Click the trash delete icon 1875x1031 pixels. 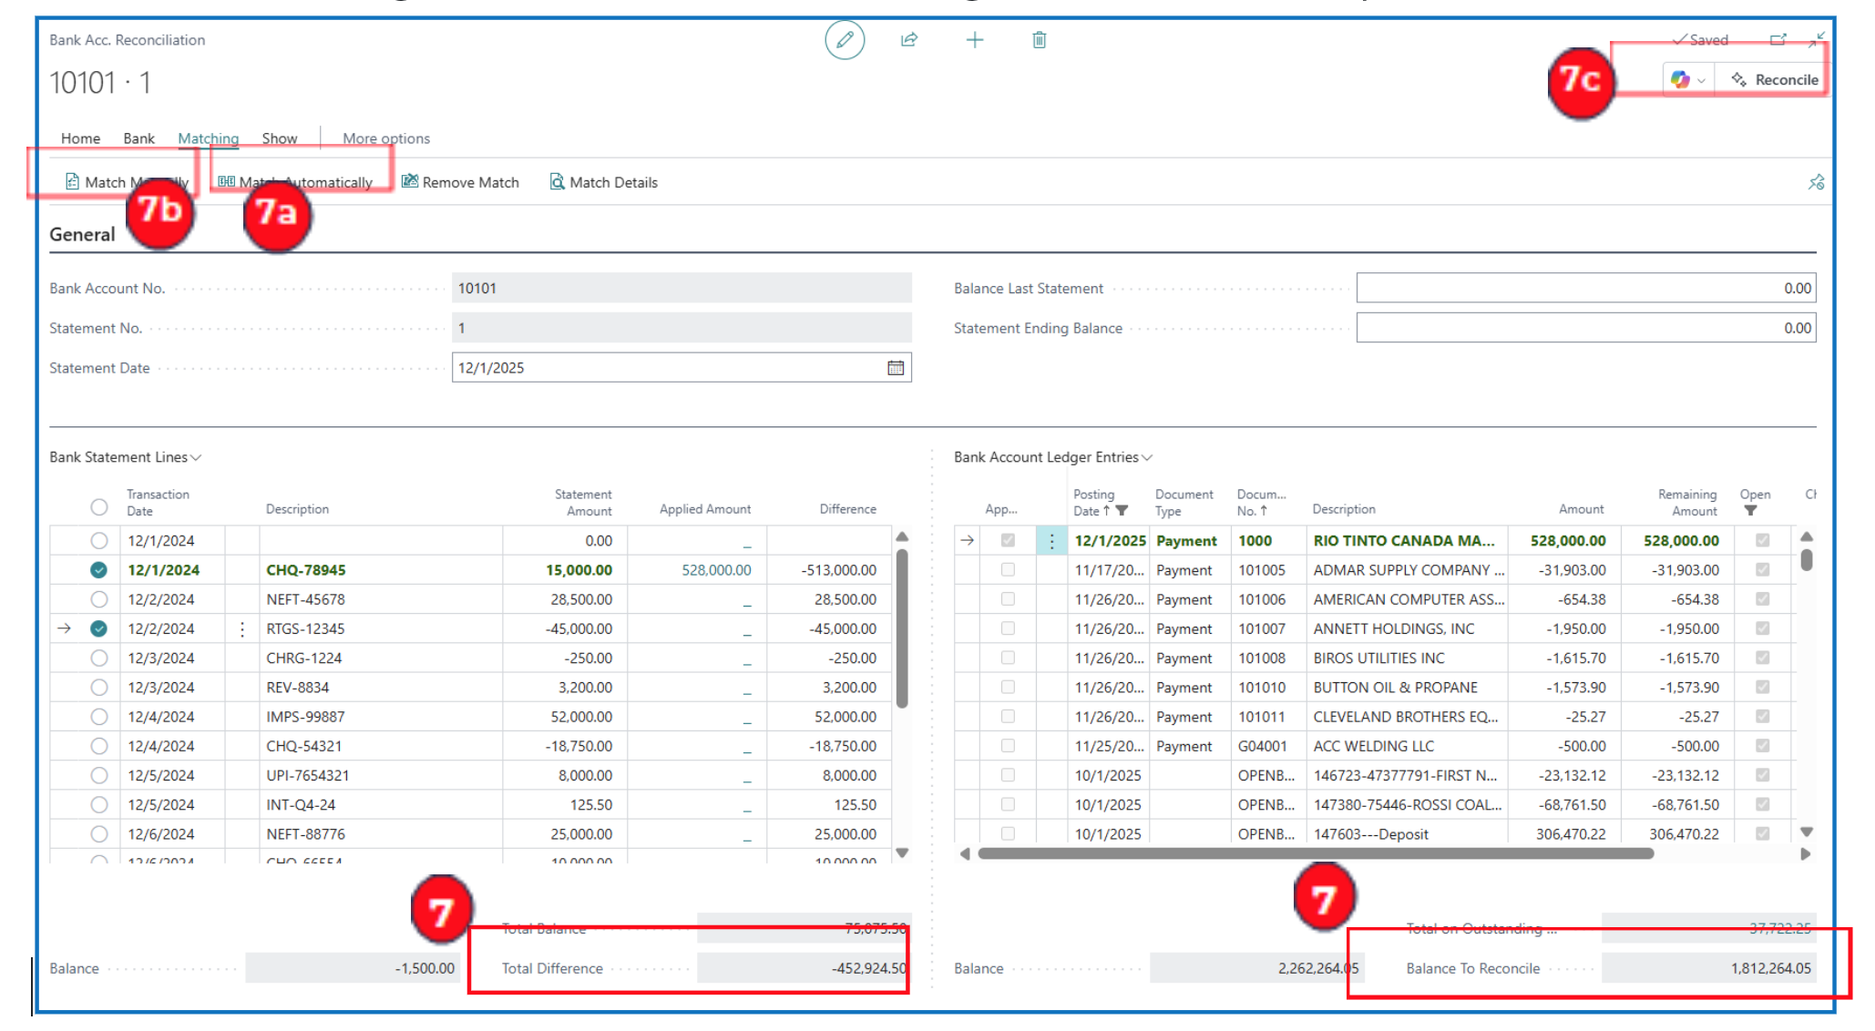(1040, 40)
